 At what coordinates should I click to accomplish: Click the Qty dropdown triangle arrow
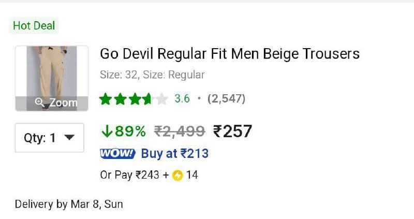coord(69,137)
